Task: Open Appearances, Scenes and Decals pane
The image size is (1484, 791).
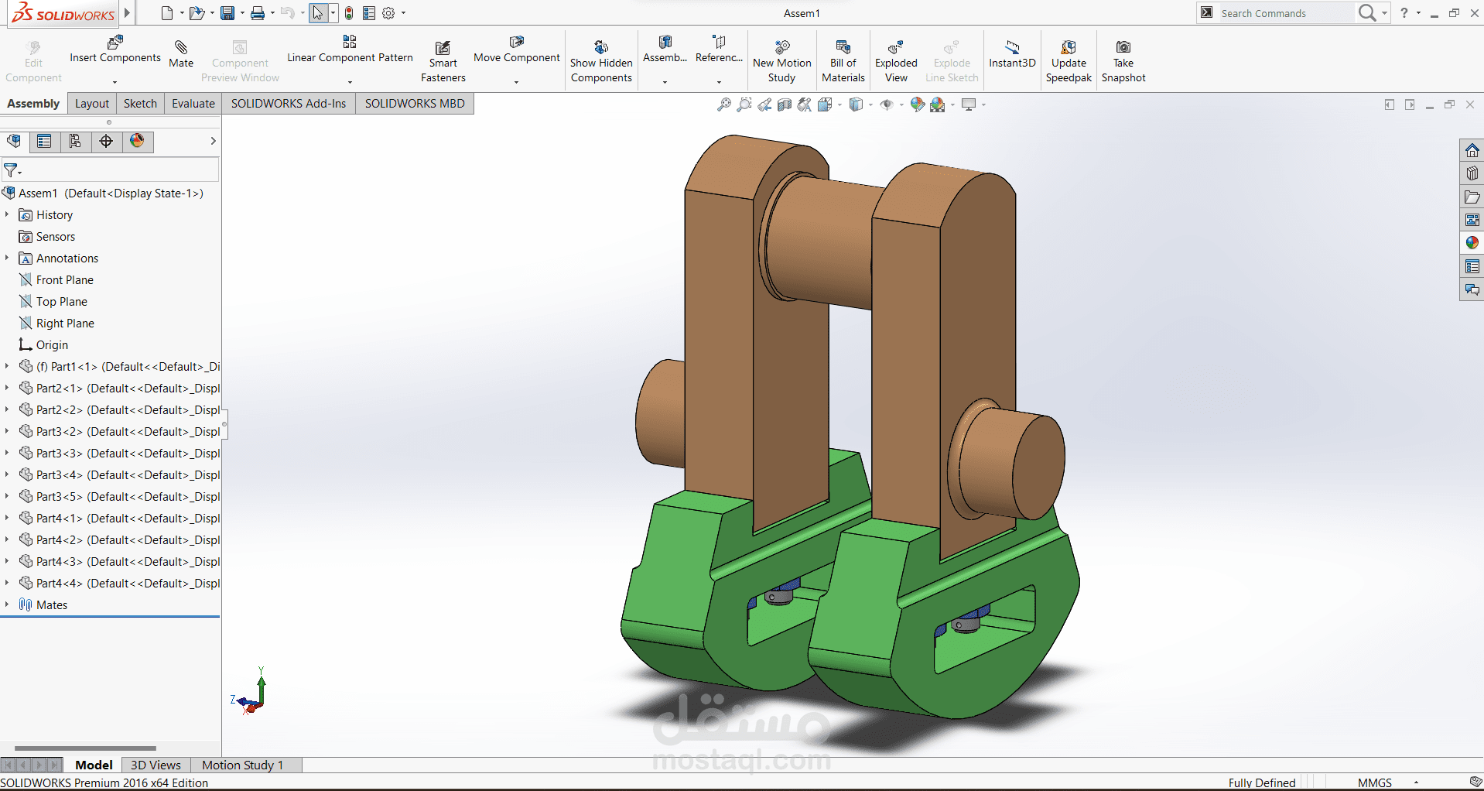Action: pyautogui.click(x=1472, y=243)
